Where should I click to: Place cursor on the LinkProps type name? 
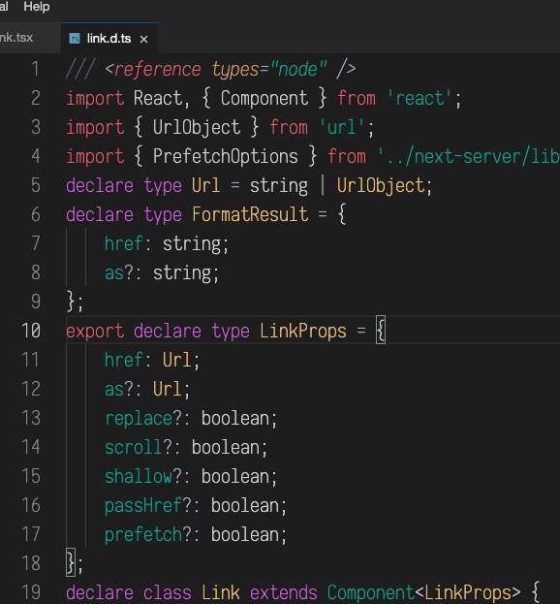point(303,332)
